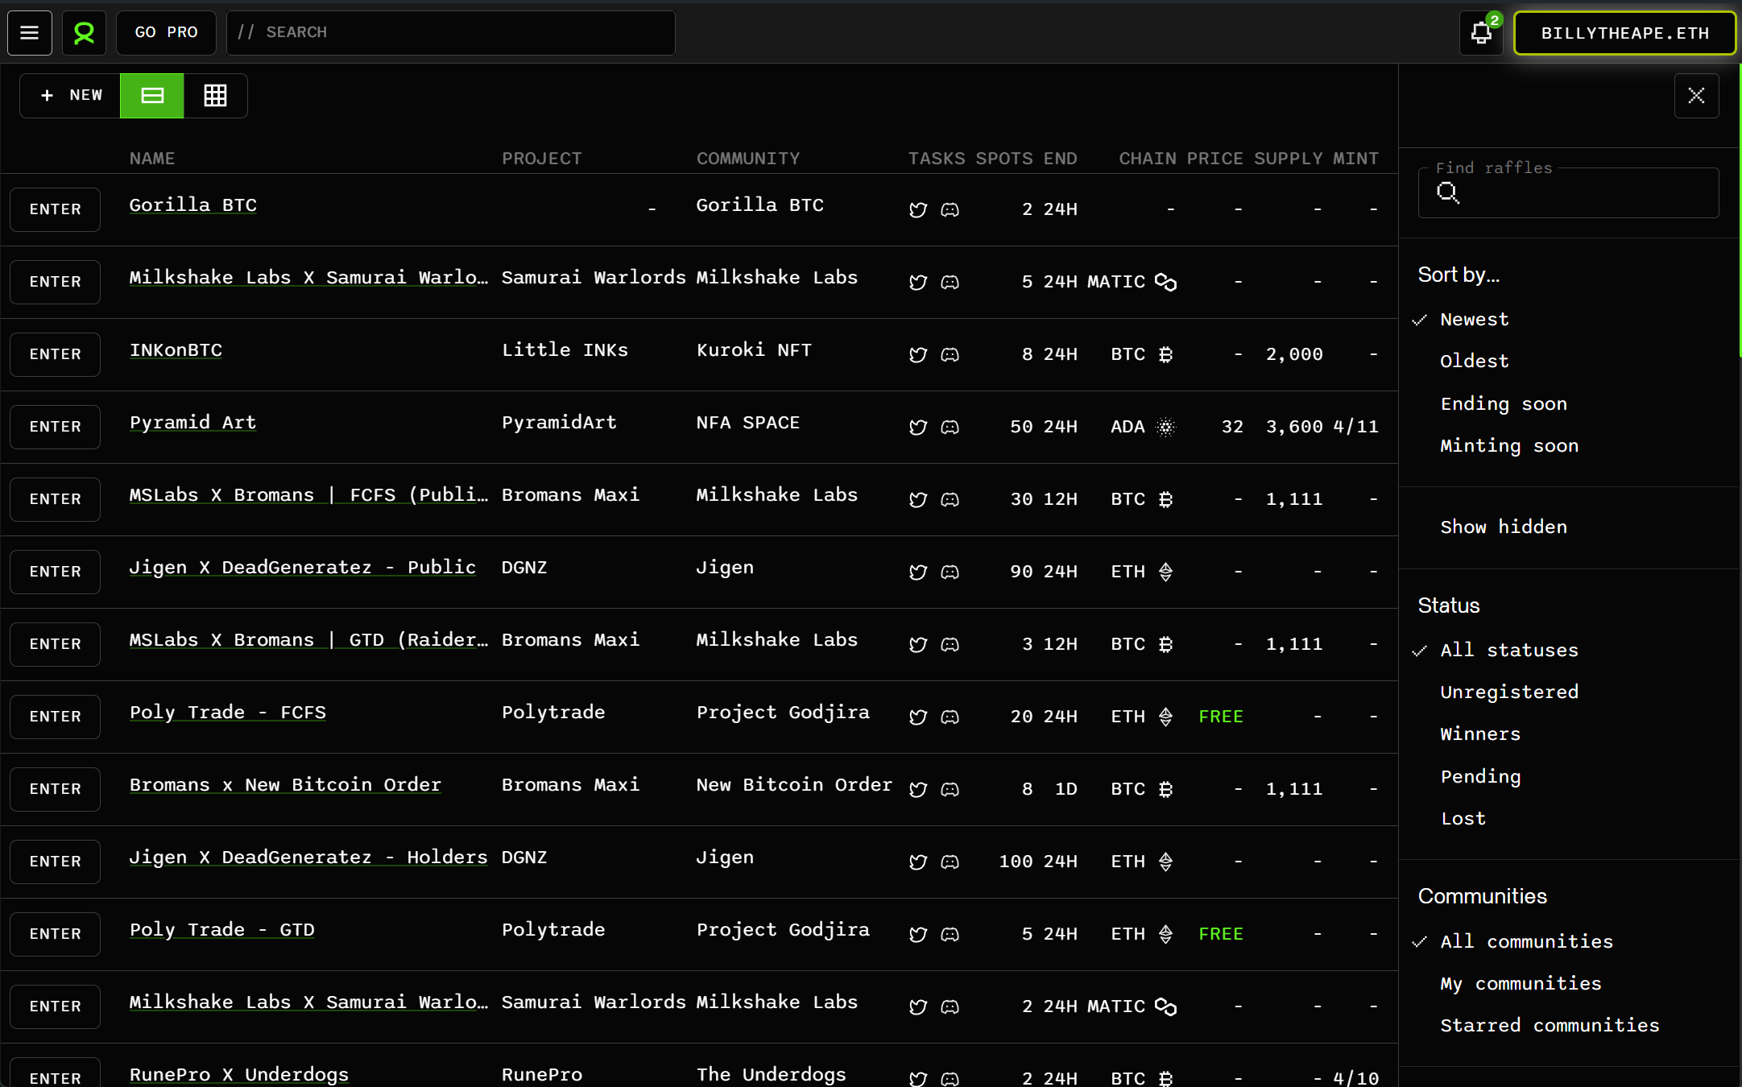Click GO PRO button

[166, 33]
